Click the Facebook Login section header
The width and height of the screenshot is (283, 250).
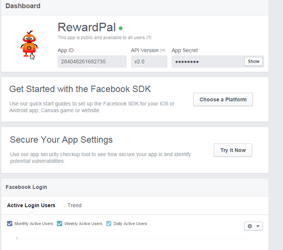tap(26, 187)
